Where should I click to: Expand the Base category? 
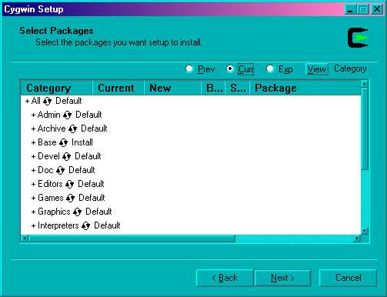coord(33,142)
